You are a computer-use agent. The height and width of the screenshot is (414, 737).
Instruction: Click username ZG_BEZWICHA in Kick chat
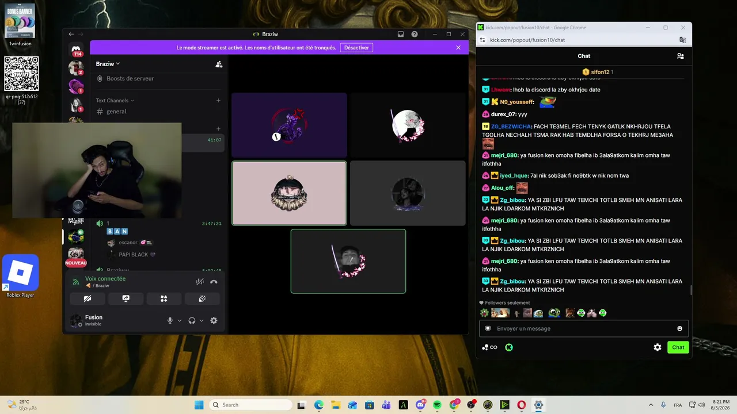tap(511, 126)
